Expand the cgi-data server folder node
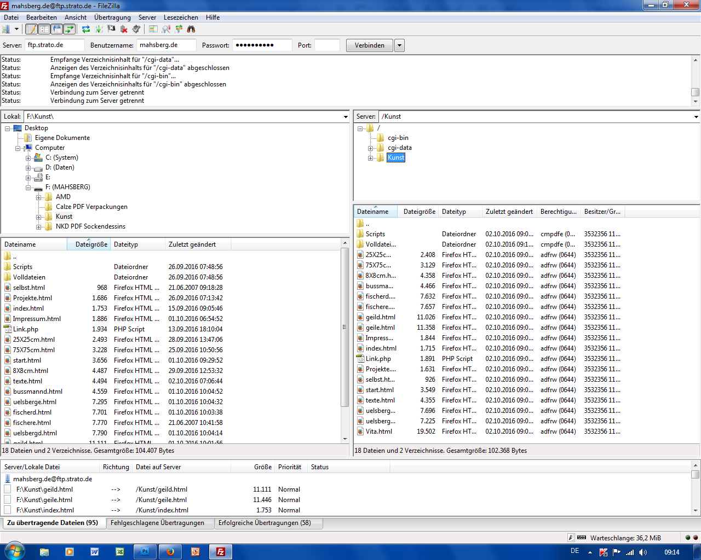Viewport: 701px width, 560px height. 371,148
